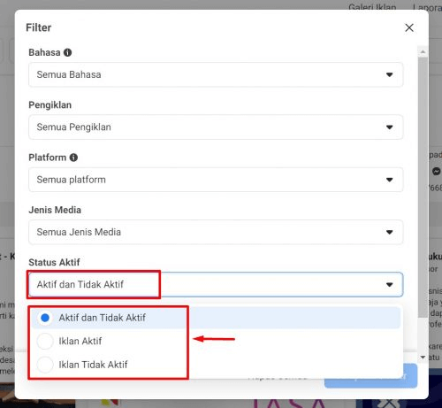
Task: Select the Aktif dan Tidak Aktif radio option
Action: [45, 318]
